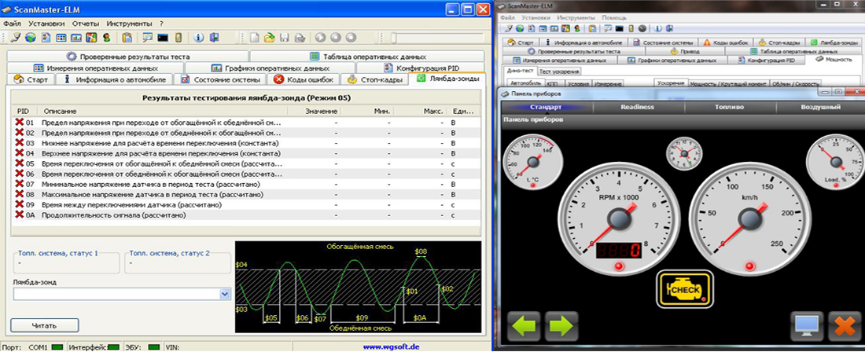Click the globe icon in left toolbar

tap(31, 38)
